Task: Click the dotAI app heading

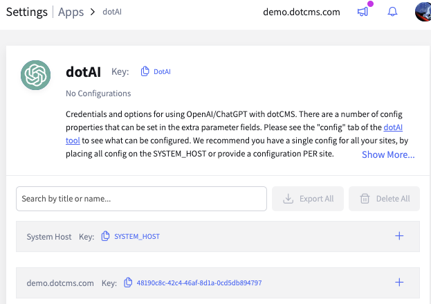Action: pyautogui.click(x=83, y=72)
